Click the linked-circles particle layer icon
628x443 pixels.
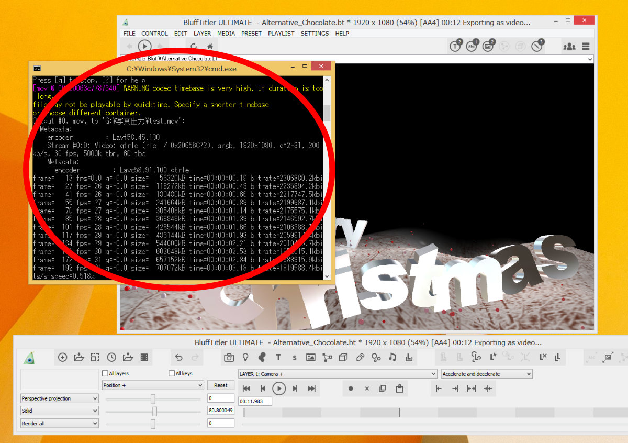tap(376, 358)
